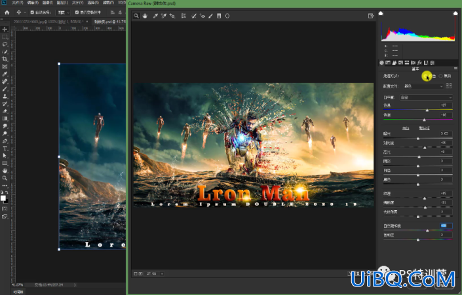Screen dimensions: 462x295
Task: Open the Profile dropdown in Basic panel
Action: [x=423, y=86]
